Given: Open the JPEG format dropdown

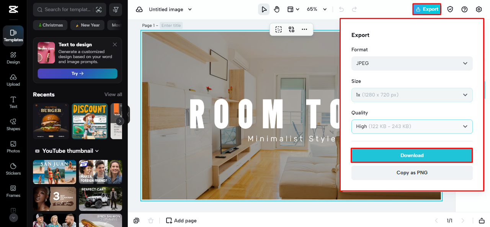Looking at the screenshot, I should coord(412,63).
